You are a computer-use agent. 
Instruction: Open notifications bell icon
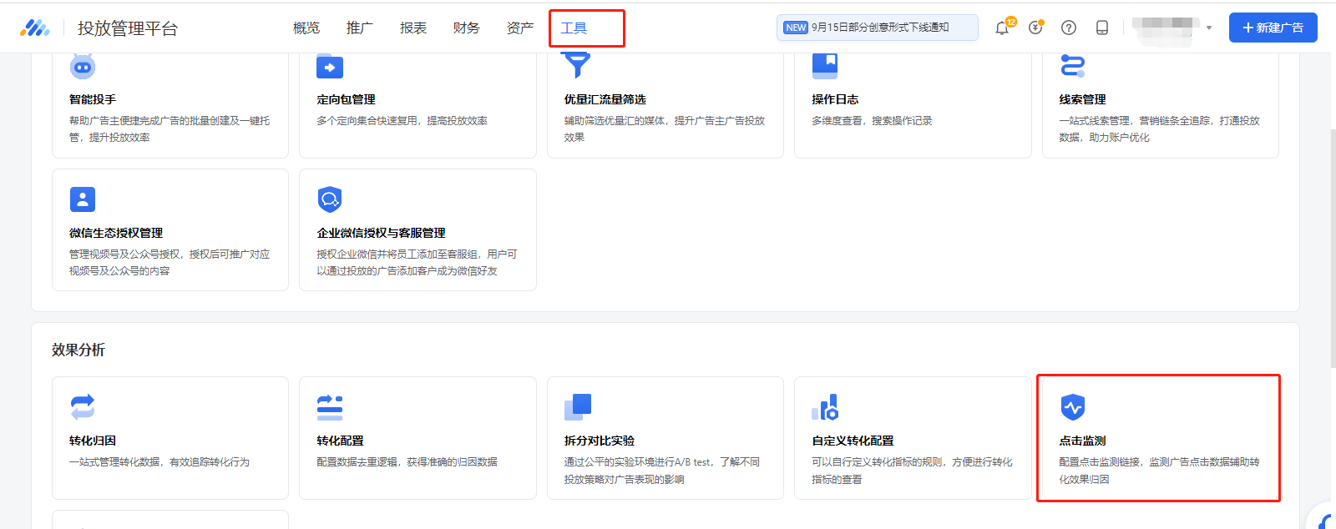(1002, 28)
